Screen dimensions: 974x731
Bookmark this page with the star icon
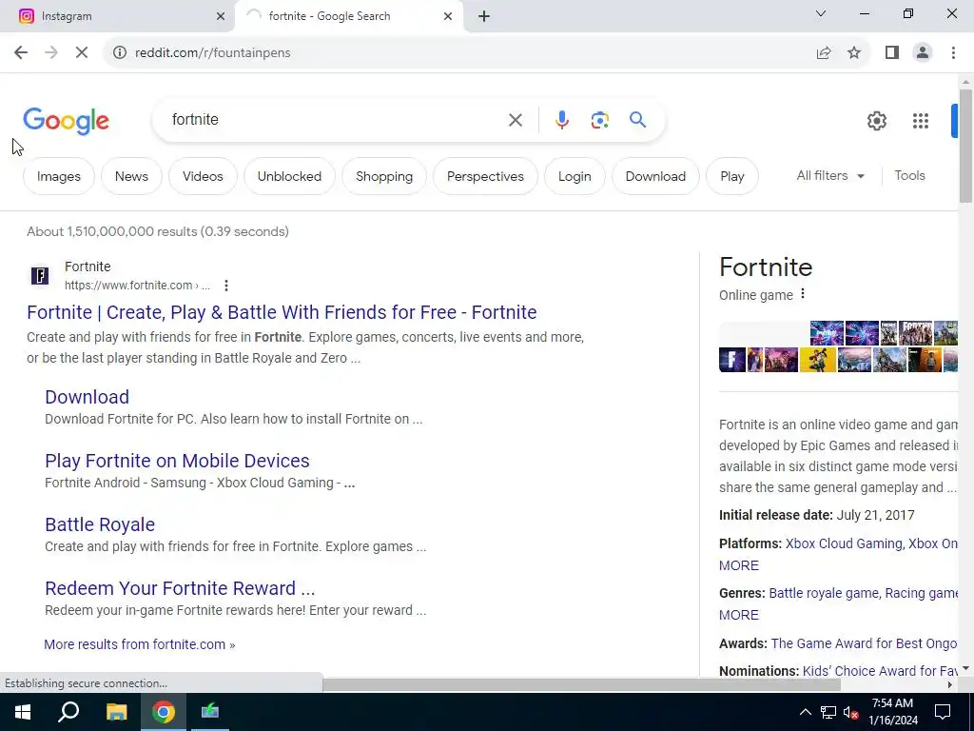pos(854,53)
